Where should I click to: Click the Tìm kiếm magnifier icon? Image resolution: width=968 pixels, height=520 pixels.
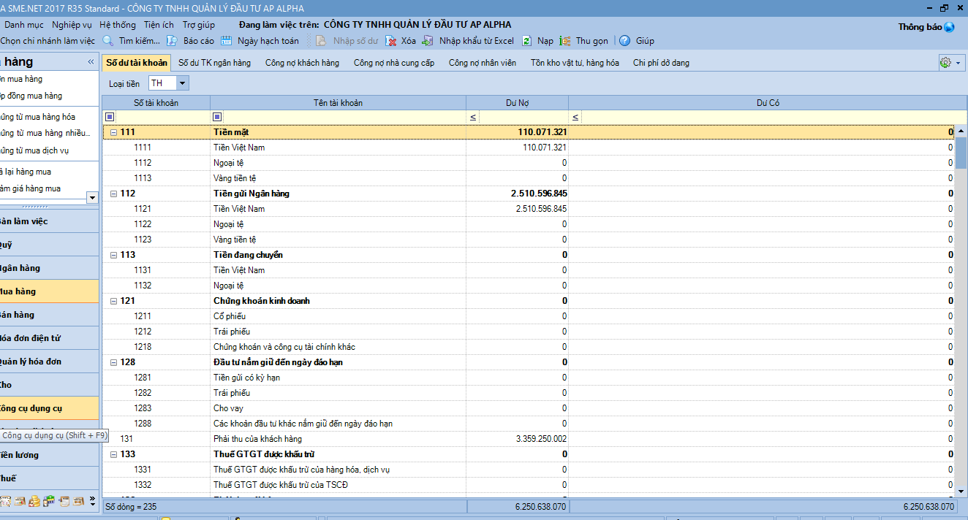point(108,41)
